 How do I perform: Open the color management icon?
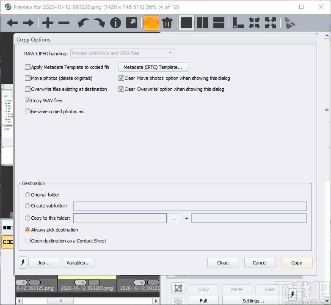pos(290,23)
